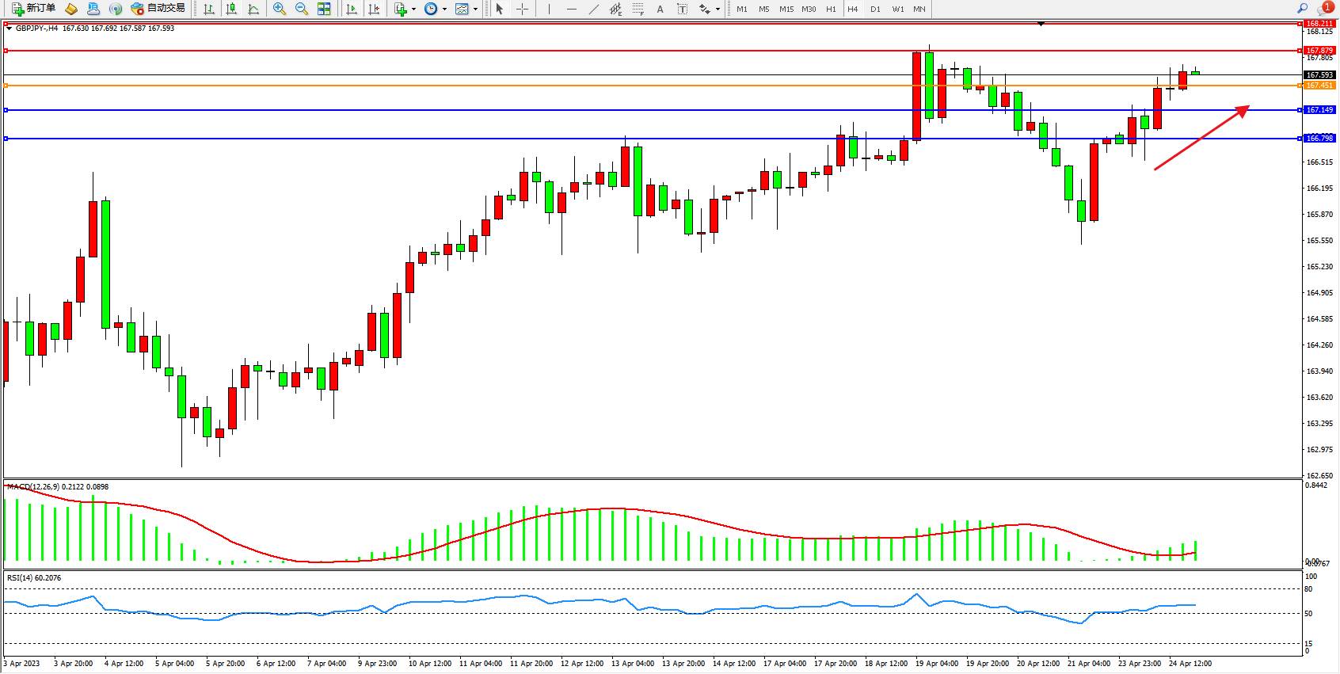Expand the chart templates dropdown

click(475, 10)
